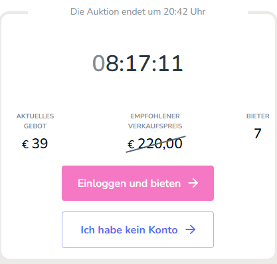
Task: Click the Einloggen und bieten button
Action: click(x=138, y=183)
